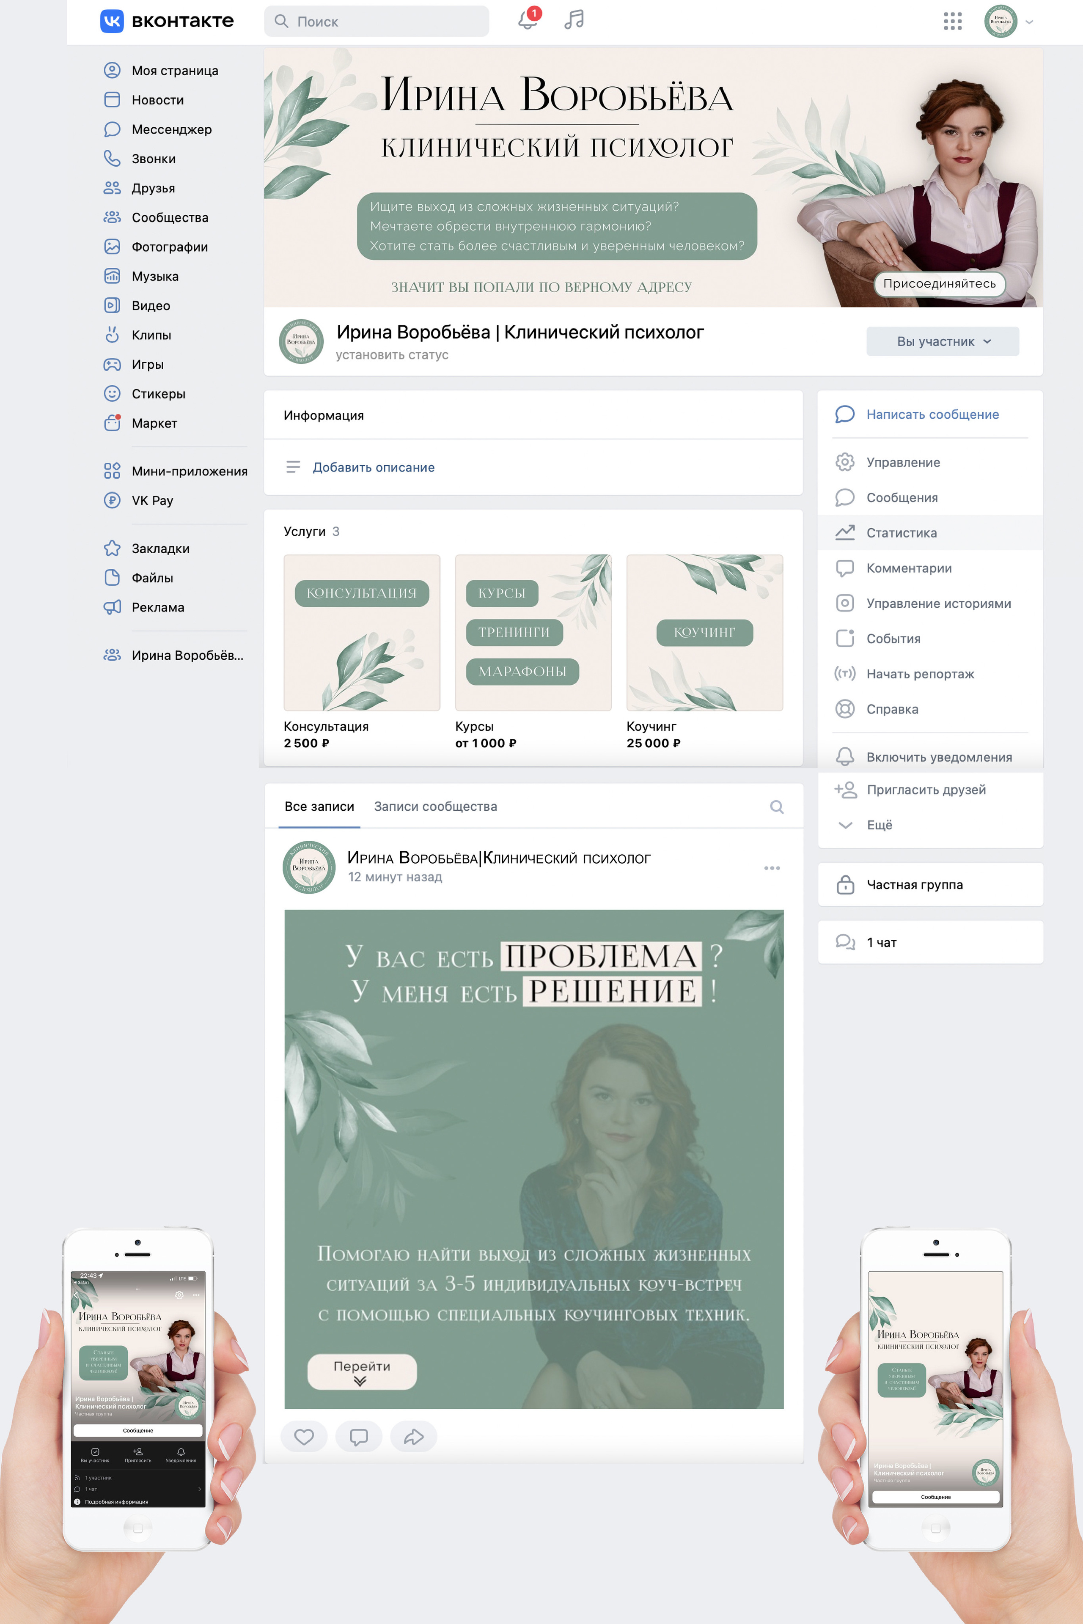The height and width of the screenshot is (1624, 1083).
Task: Open the Статистика chart icon item
Action: (x=902, y=532)
